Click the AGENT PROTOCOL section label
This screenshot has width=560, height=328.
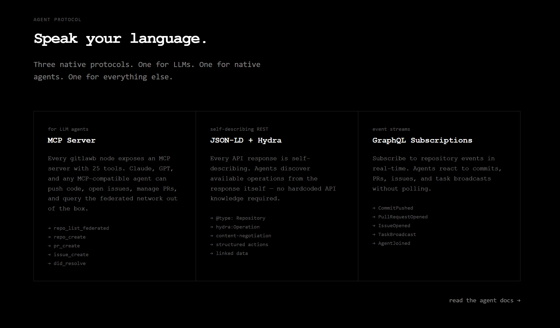click(x=57, y=20)
